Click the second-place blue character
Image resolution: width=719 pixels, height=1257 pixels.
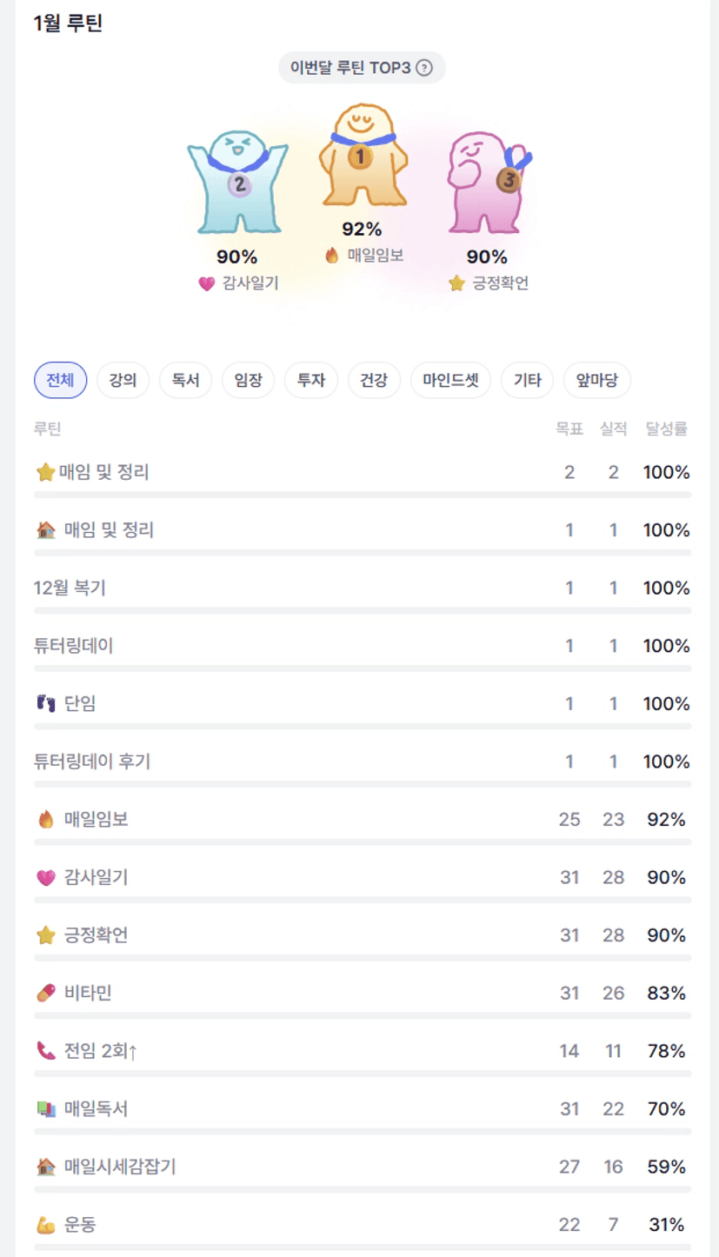point(237,181)
